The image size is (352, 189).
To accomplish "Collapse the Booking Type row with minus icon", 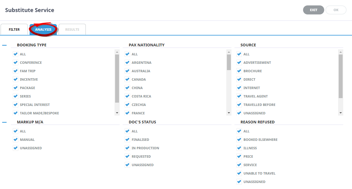I will tap(4, 45).
